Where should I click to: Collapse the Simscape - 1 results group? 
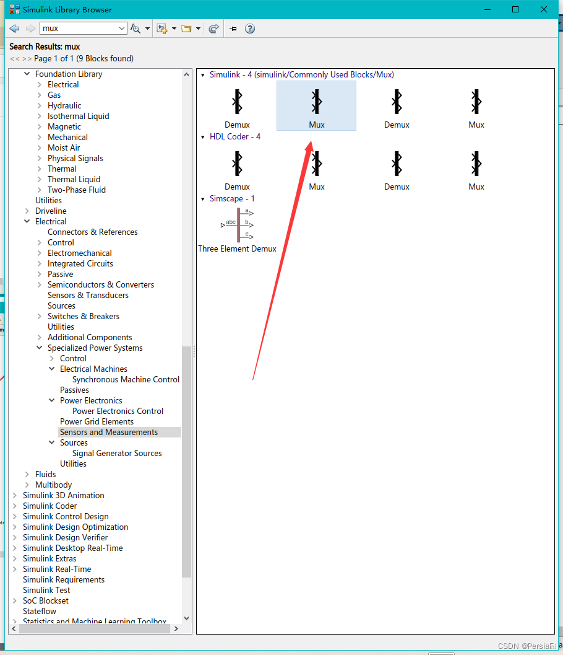pyautogui.click(x=203, y=199)
